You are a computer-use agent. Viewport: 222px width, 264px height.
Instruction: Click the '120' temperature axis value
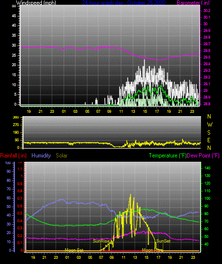tap(207, 183)
